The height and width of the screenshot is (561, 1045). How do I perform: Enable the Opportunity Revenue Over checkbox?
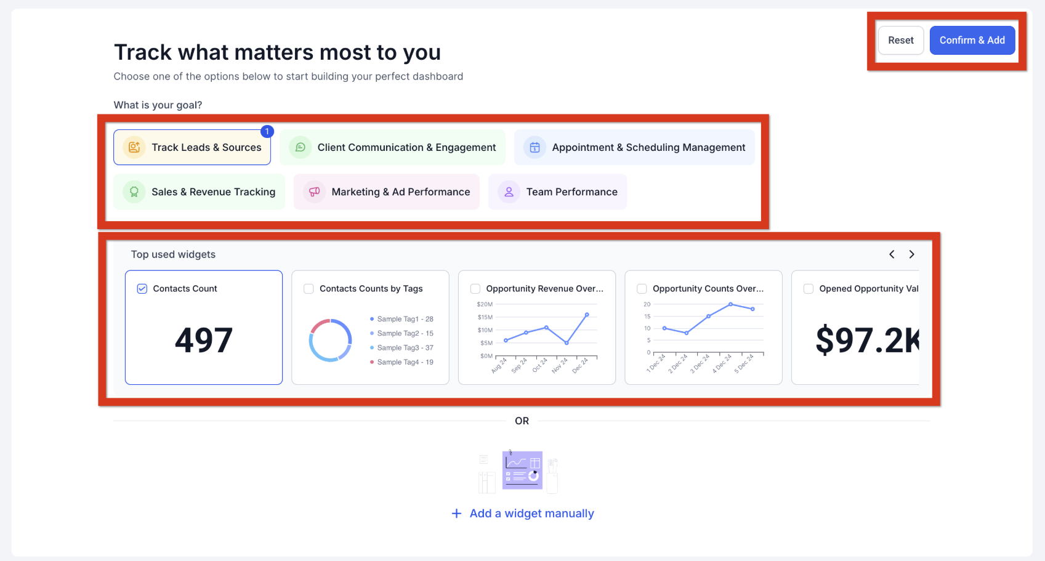pyautogui.click(x=475, y=289)
